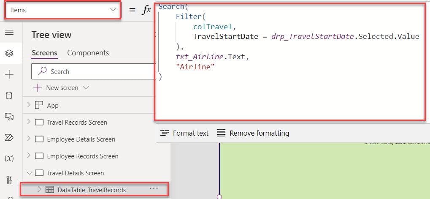Expand Travel Records Screen node
Image resolution: width=430 pixels, height=199 pixels.
29,122
